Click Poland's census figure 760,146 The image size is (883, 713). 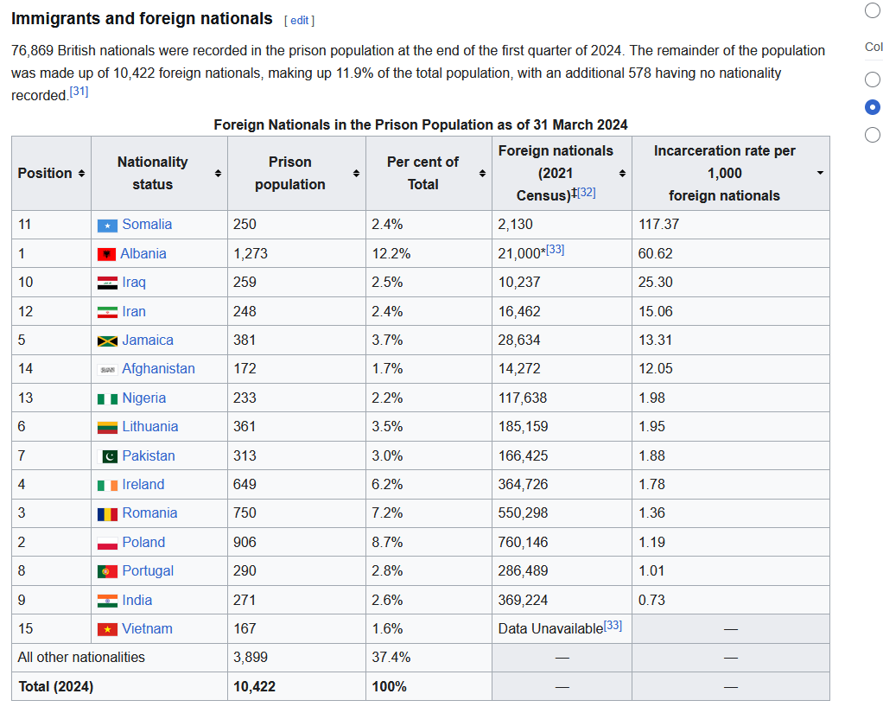(523, 543)
